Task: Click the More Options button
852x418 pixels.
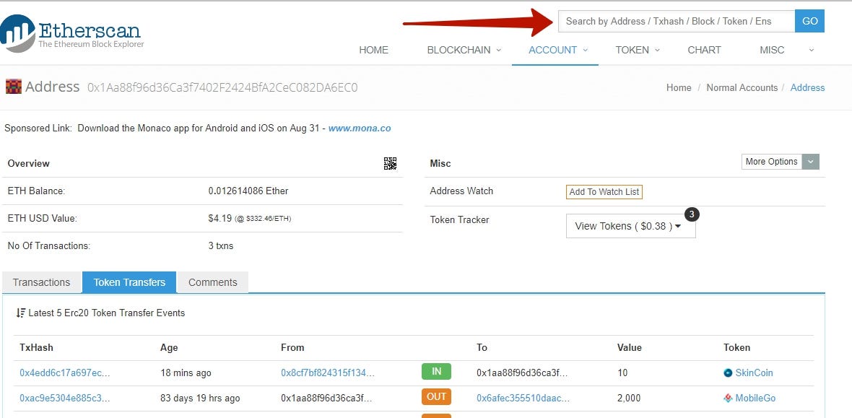Action: coord(772,162)
